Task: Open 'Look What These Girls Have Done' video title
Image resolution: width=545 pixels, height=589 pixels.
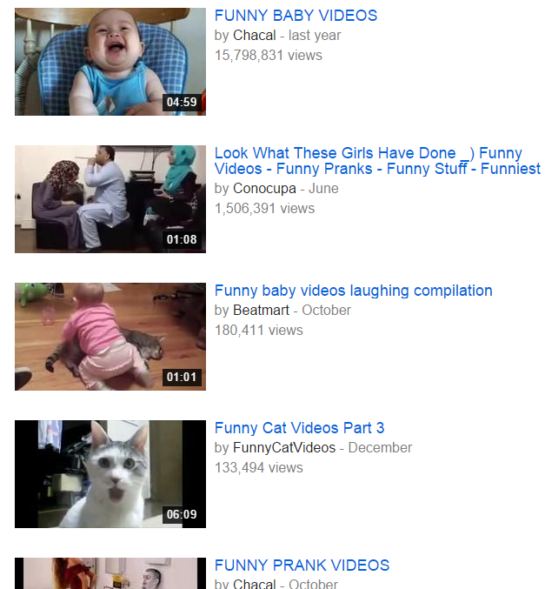Action: coord(377,161)
